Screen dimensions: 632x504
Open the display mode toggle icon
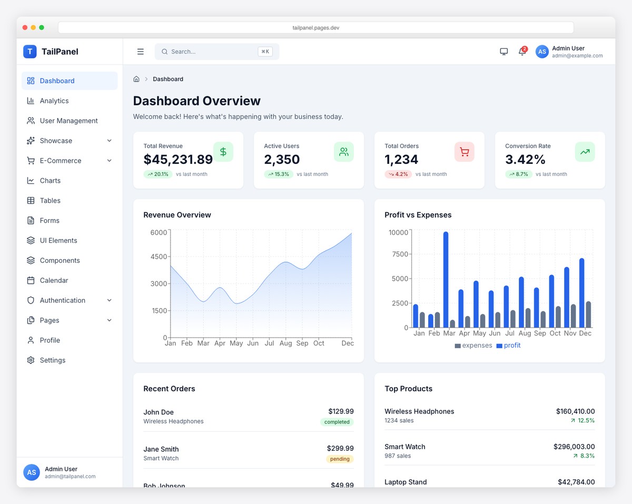click(503, 51)
